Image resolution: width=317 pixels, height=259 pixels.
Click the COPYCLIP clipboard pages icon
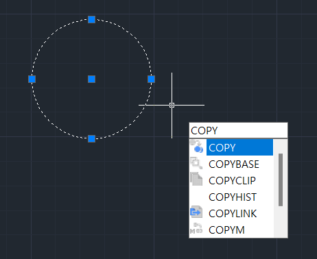click(x=196, y=179)
